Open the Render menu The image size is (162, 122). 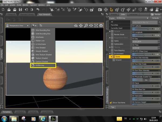point(25,5)
